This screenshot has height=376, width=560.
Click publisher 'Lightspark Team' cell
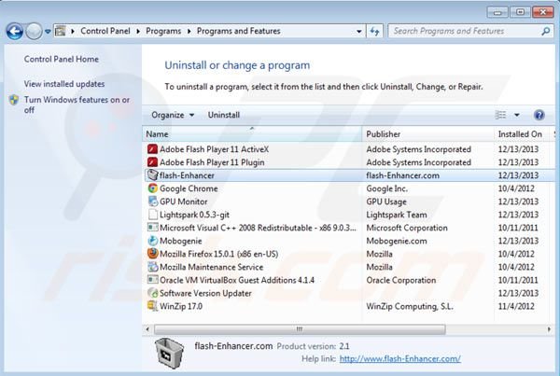[x=397, y=215]
